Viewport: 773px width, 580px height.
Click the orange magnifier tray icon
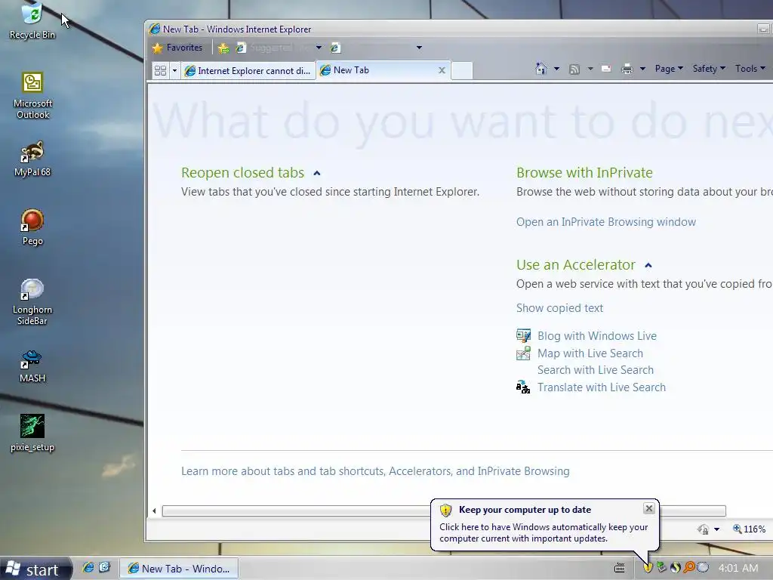[x=689, y=568]
